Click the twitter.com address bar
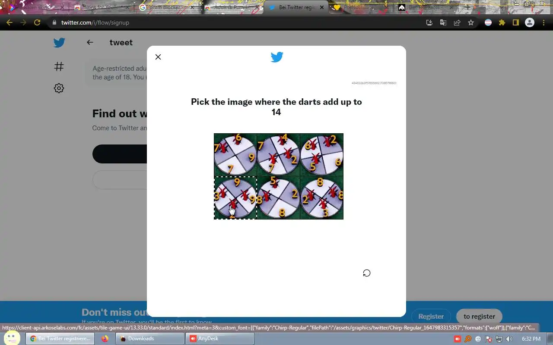 tap(233, 22)
